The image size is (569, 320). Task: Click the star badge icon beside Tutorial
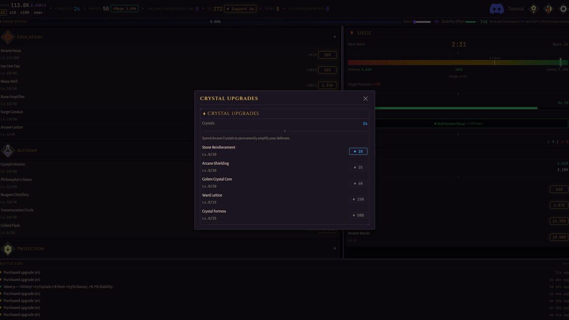click(534, 9)
